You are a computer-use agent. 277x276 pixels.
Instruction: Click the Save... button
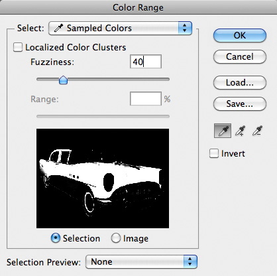(240, 103)
